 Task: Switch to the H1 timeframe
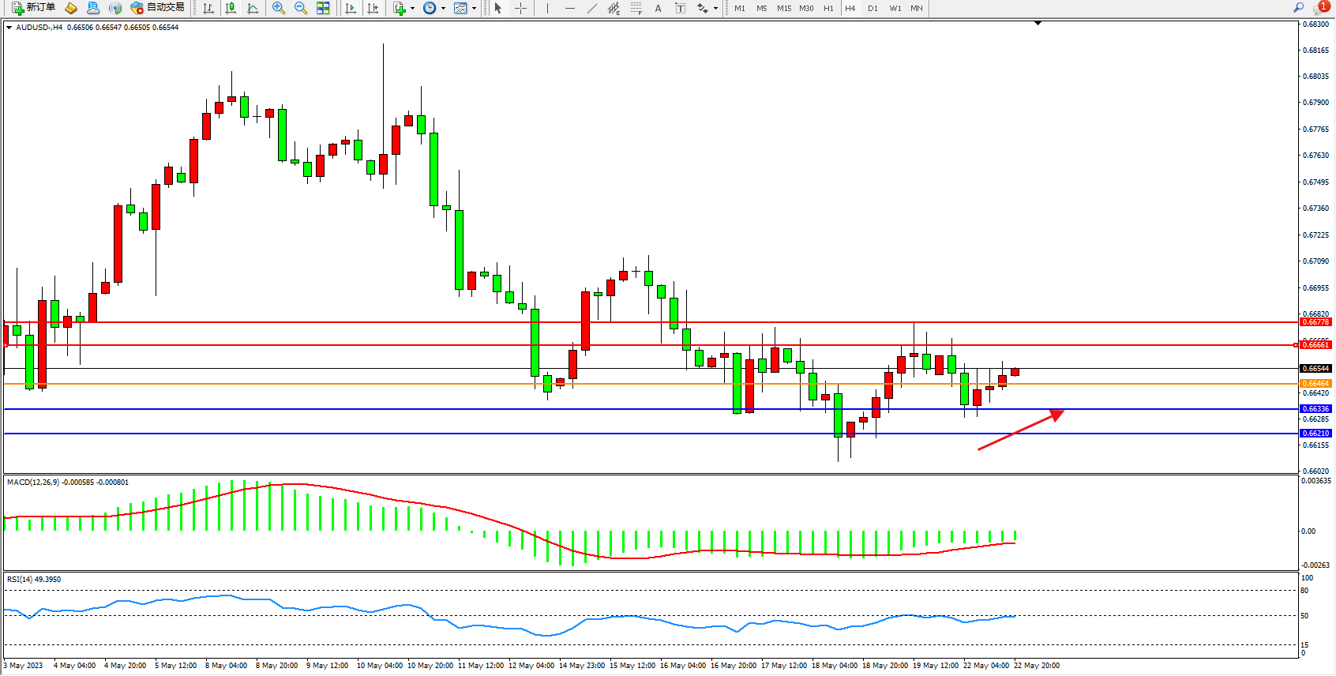(x=828, y=8)
